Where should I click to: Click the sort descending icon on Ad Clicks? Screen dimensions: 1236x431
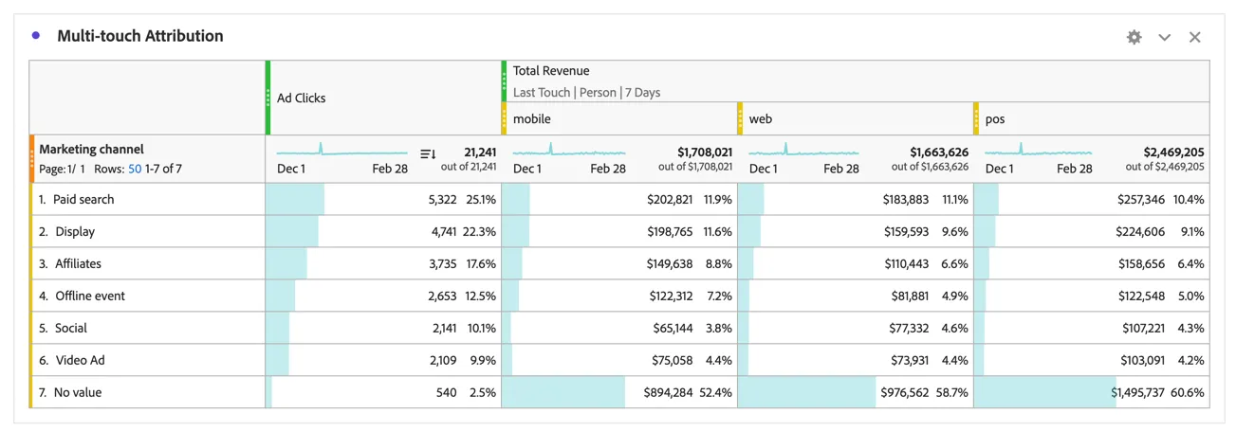point(428,153)
